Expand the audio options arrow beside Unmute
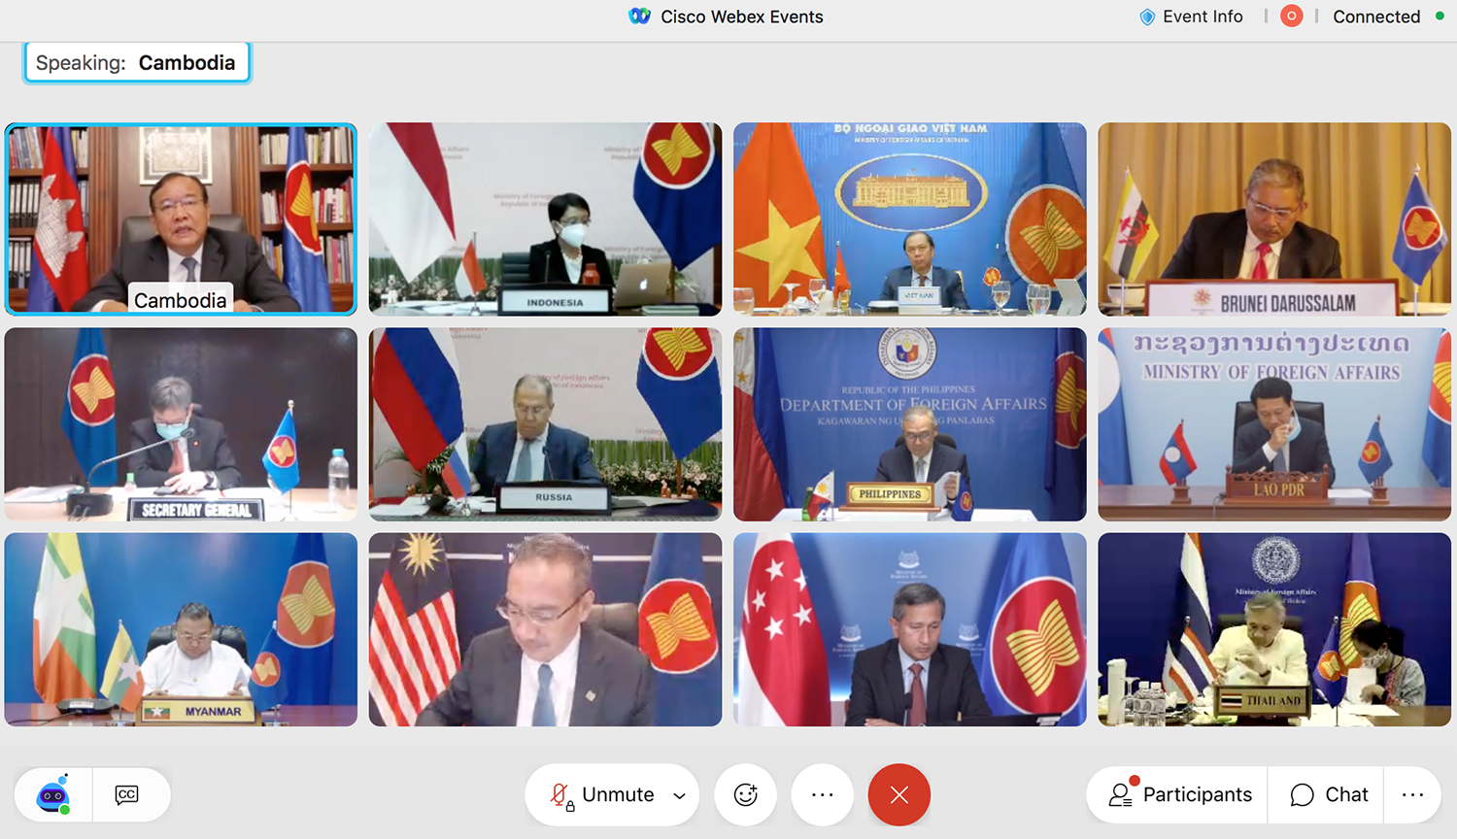The image size is (1457, 839). 680,796
